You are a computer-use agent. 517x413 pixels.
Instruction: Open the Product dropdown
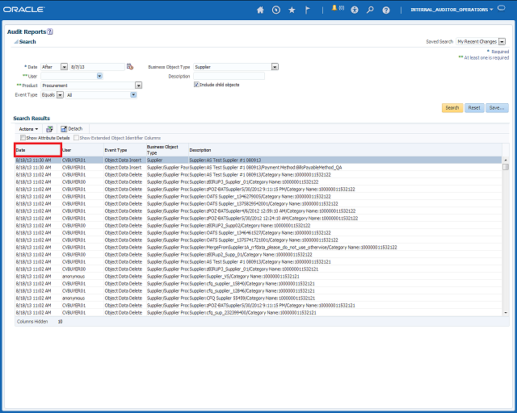pyautogui.click(x=138, y=86)
